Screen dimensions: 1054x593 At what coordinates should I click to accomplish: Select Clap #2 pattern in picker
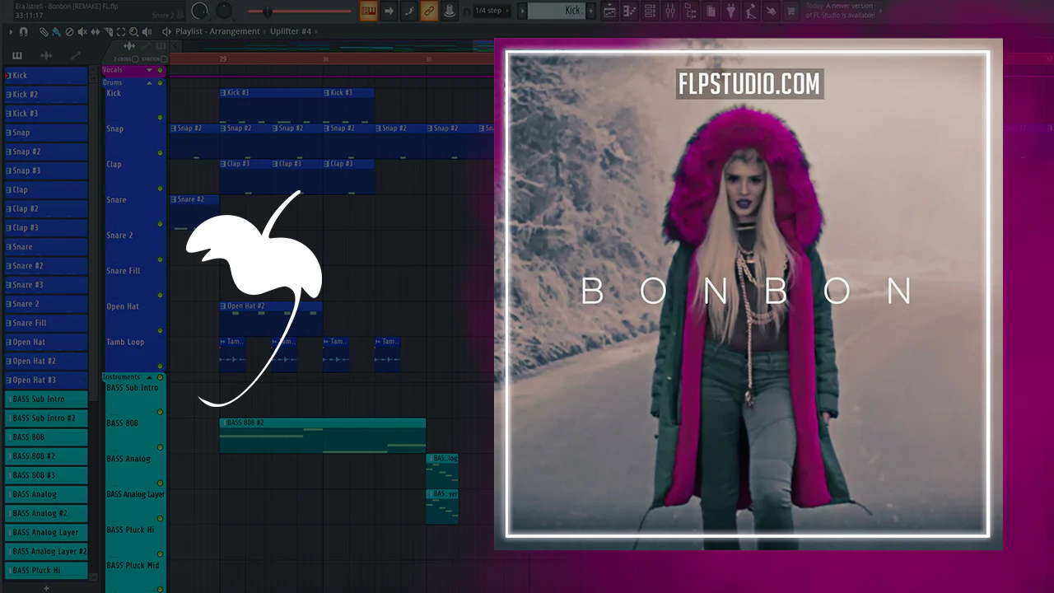point(46,208)
